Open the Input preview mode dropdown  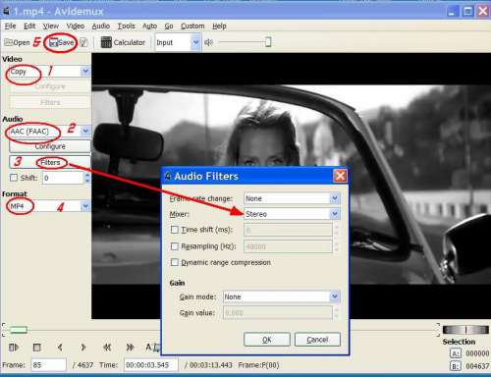pyautogui.click(x=195, y=42)
